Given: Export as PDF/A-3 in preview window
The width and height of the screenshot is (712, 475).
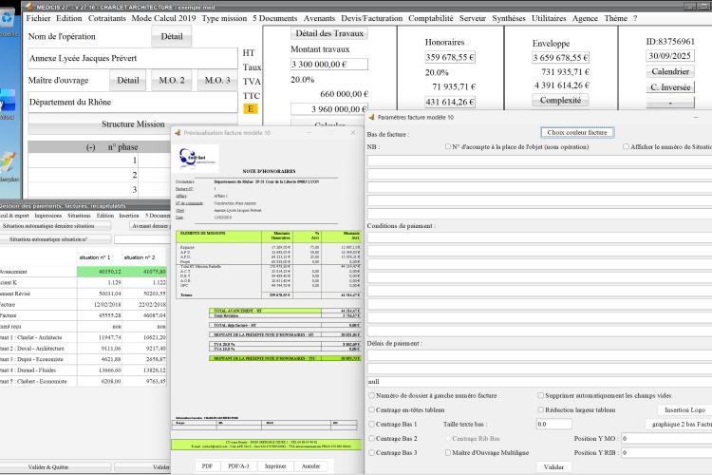Looking at the screenshot, I should [x=238, y=466].
